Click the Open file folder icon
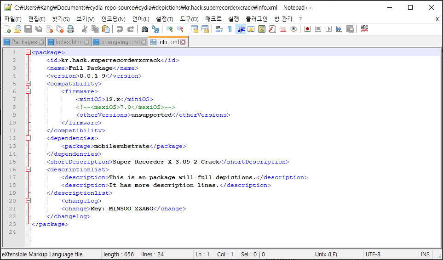 (17, 29)
